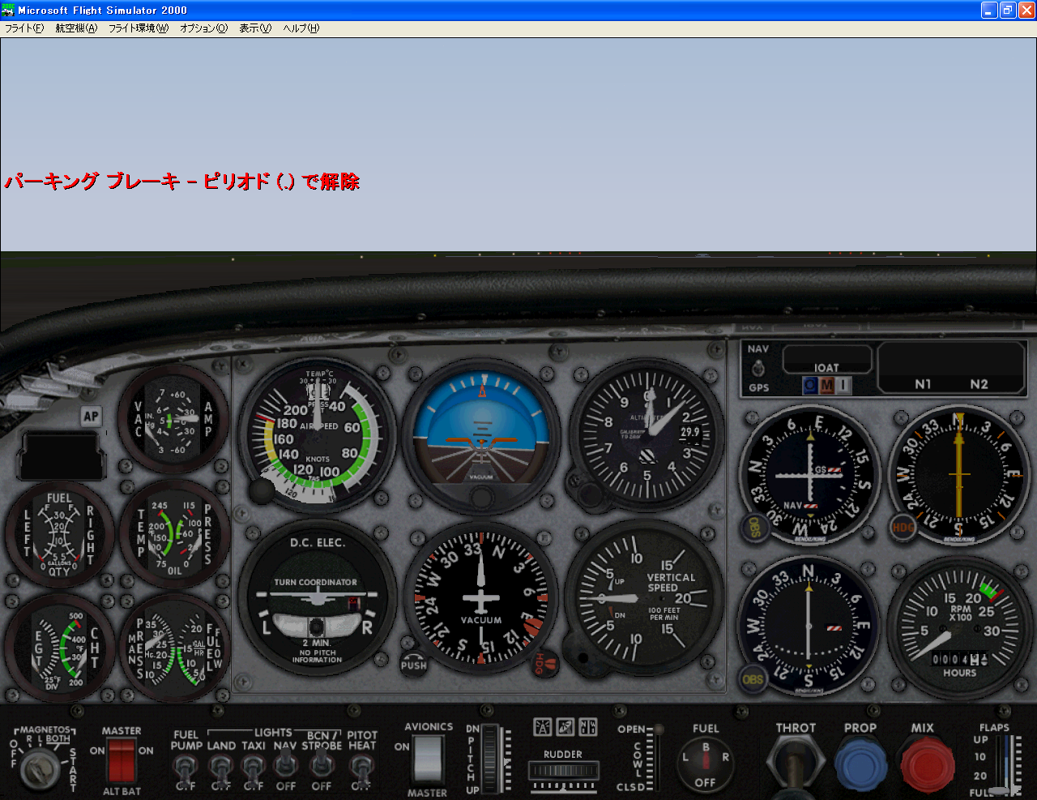Toggle the NAV/GPS selector switch

point(758,368)
